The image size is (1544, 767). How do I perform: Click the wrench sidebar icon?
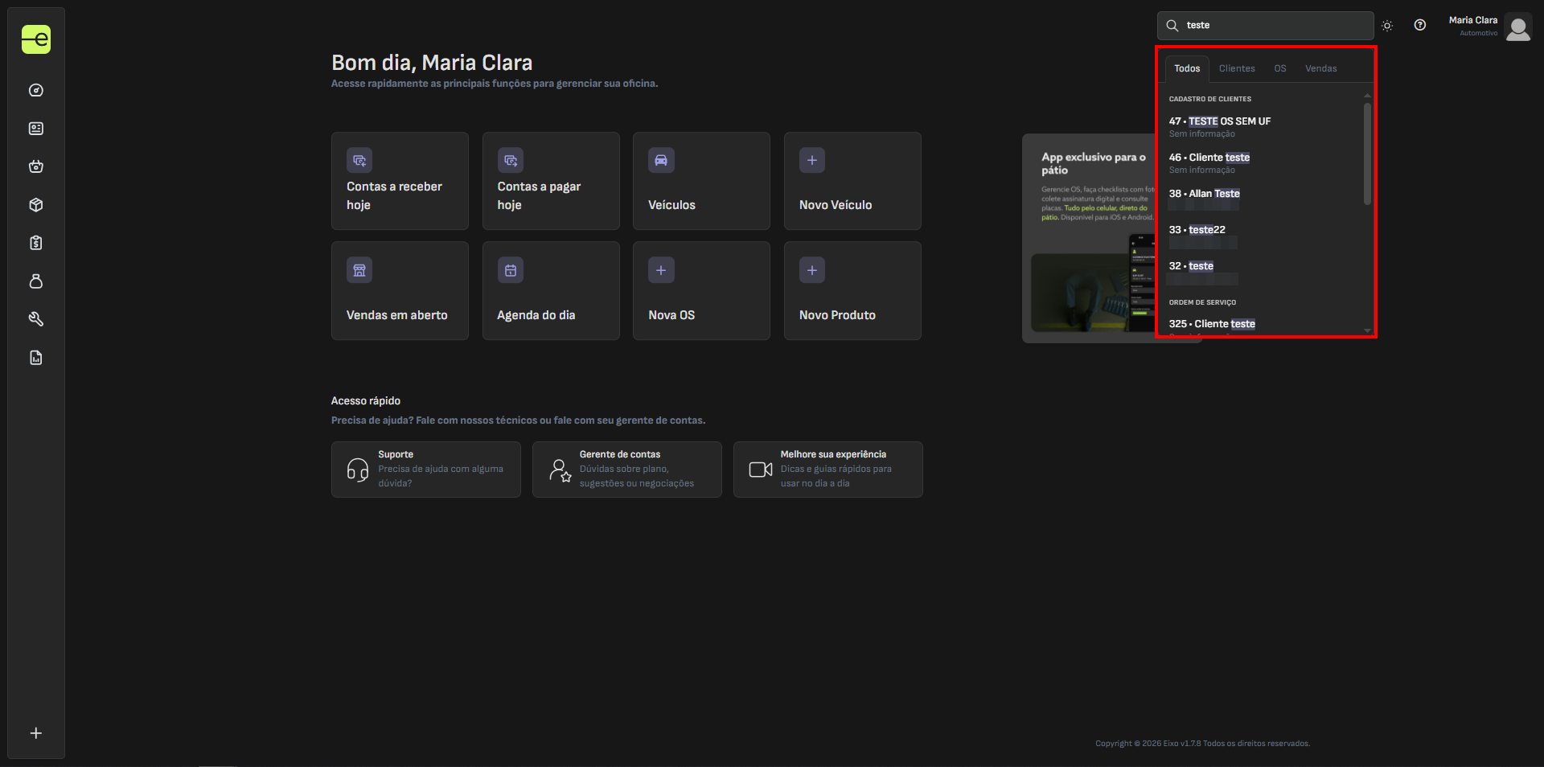pos(36,319)
